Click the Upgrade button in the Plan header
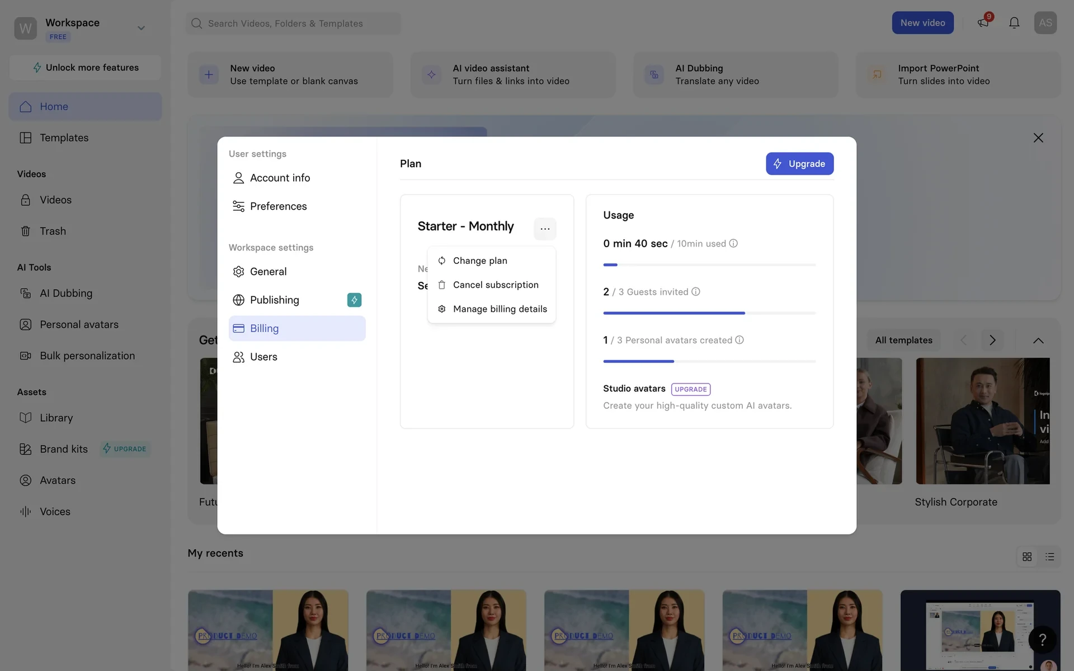1074x671 pixels. point(799,164)
